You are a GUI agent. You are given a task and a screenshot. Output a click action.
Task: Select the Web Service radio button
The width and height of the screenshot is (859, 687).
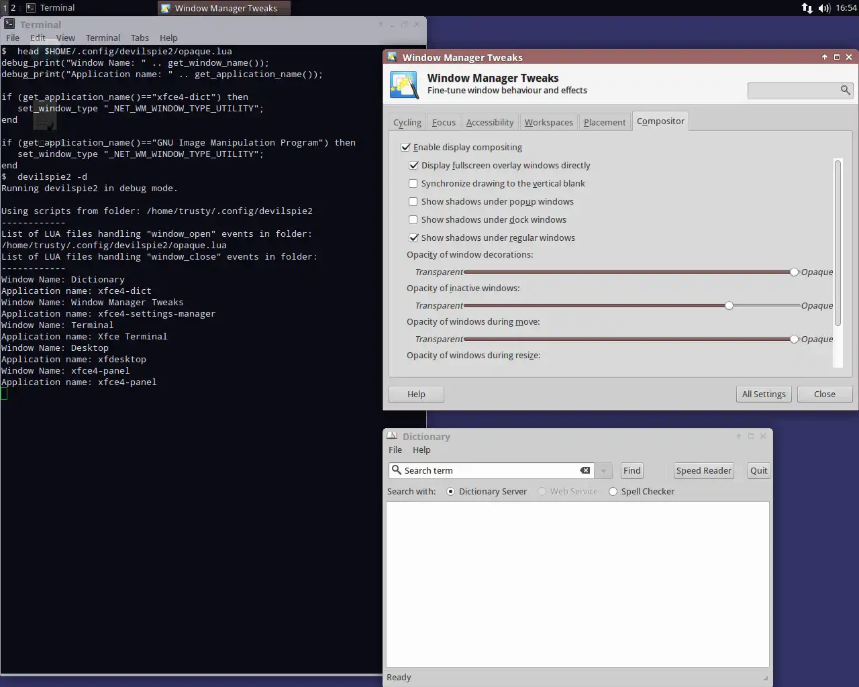542,491
